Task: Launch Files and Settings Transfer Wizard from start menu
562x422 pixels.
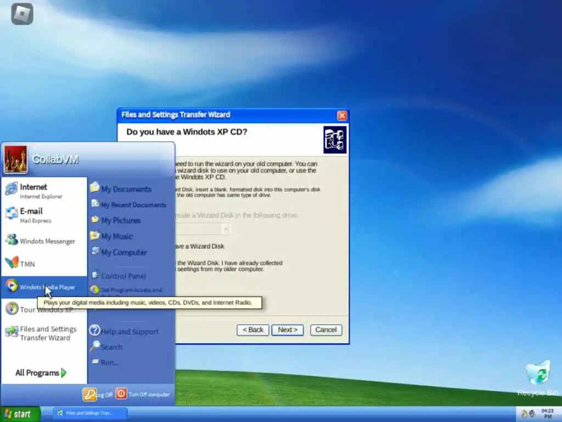Action: tap(44, 333)
